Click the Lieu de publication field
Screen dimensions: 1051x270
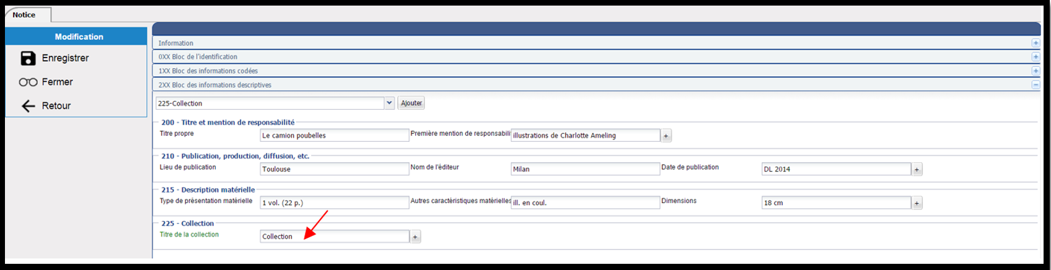point(335,169)
